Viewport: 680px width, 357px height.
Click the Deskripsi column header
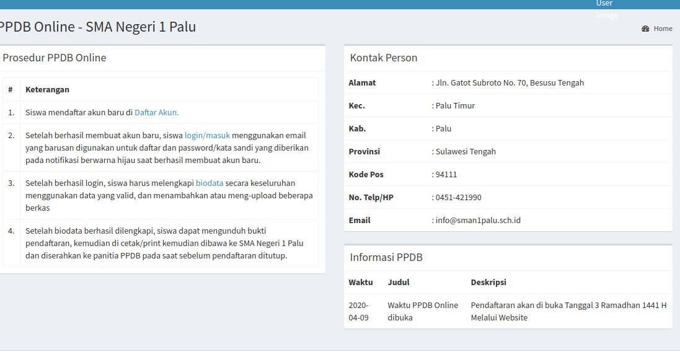(488, 283)
